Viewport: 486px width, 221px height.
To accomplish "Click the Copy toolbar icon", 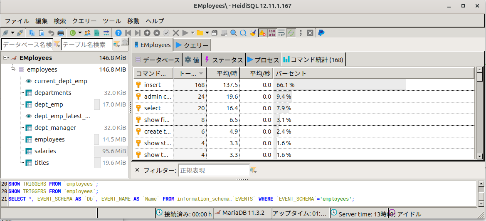I will coord(32,32).
